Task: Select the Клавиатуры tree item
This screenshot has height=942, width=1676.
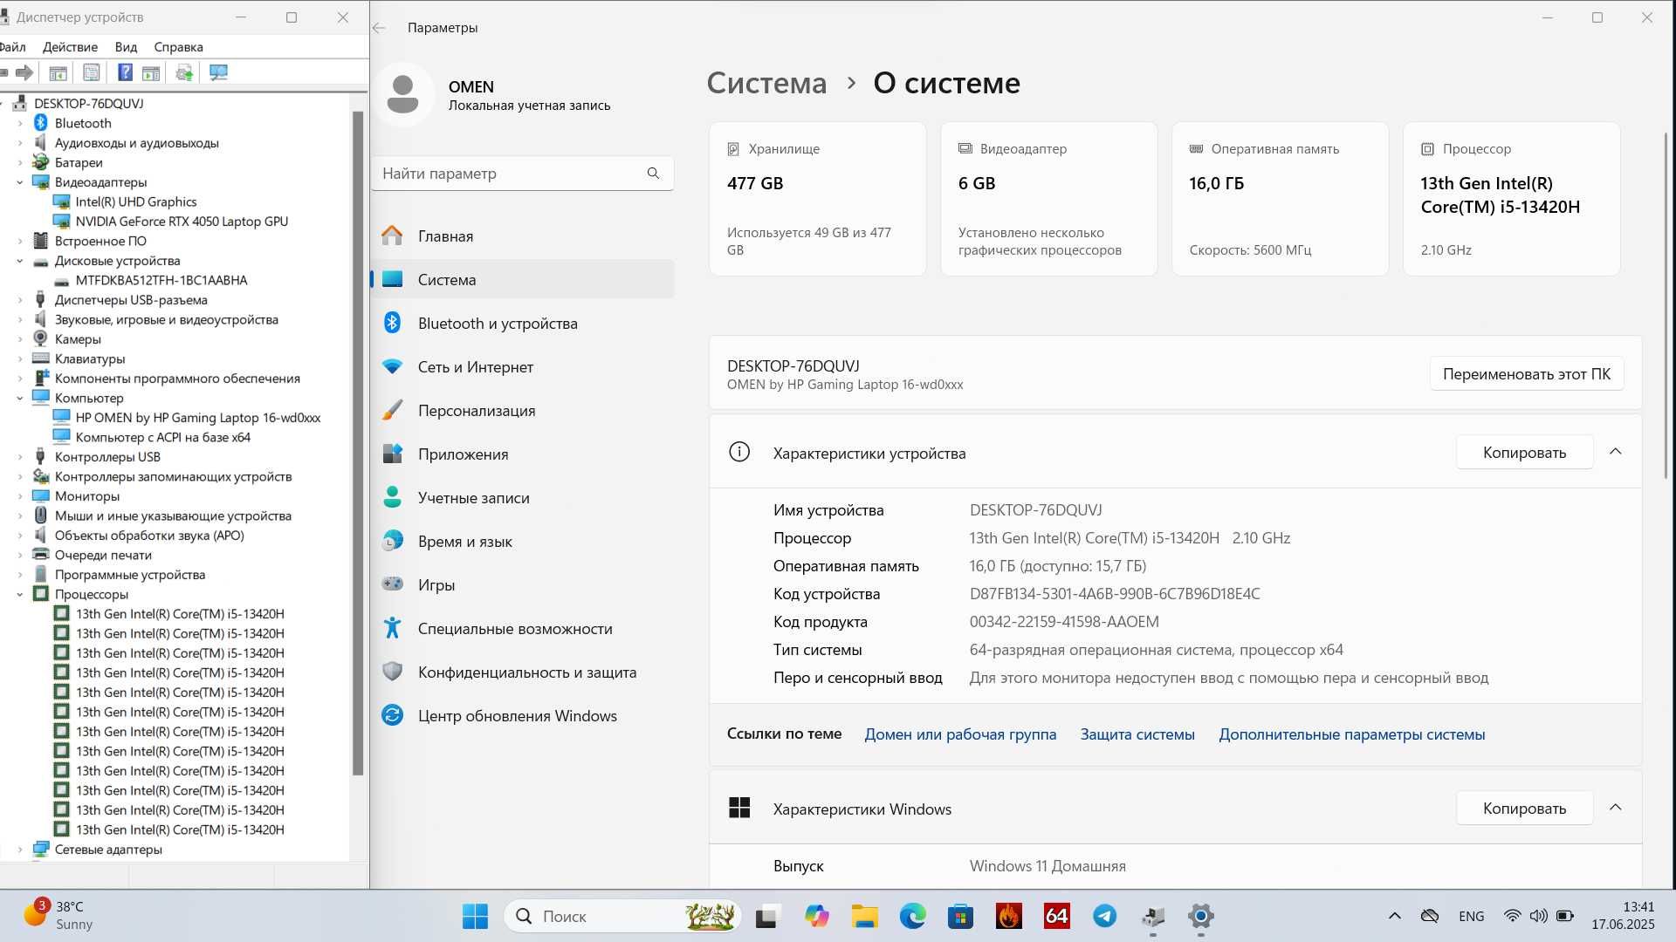Action: [x=90, y=358]
